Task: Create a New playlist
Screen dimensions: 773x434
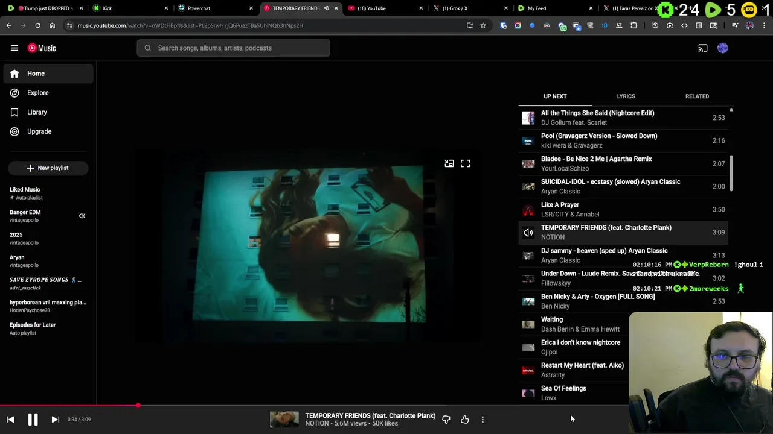Action: 48,168
